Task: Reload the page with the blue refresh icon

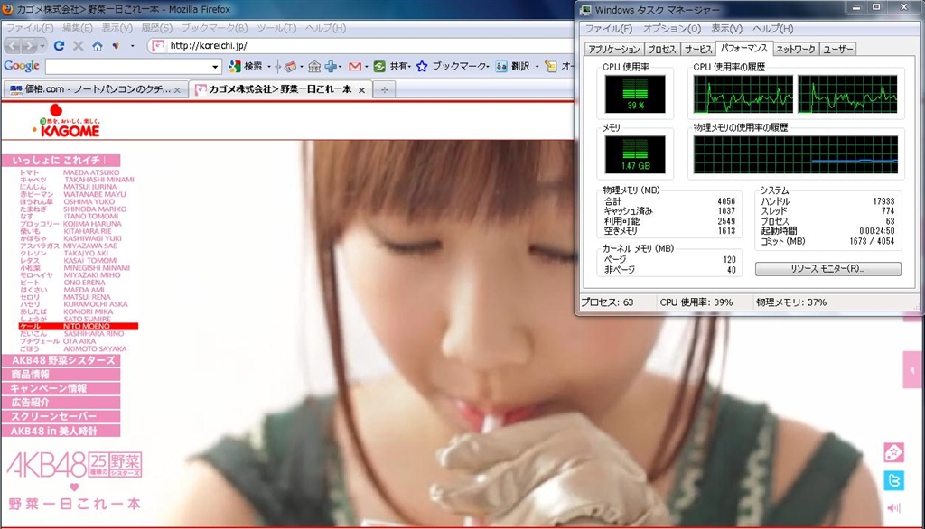Action: [x=59, y=45]
